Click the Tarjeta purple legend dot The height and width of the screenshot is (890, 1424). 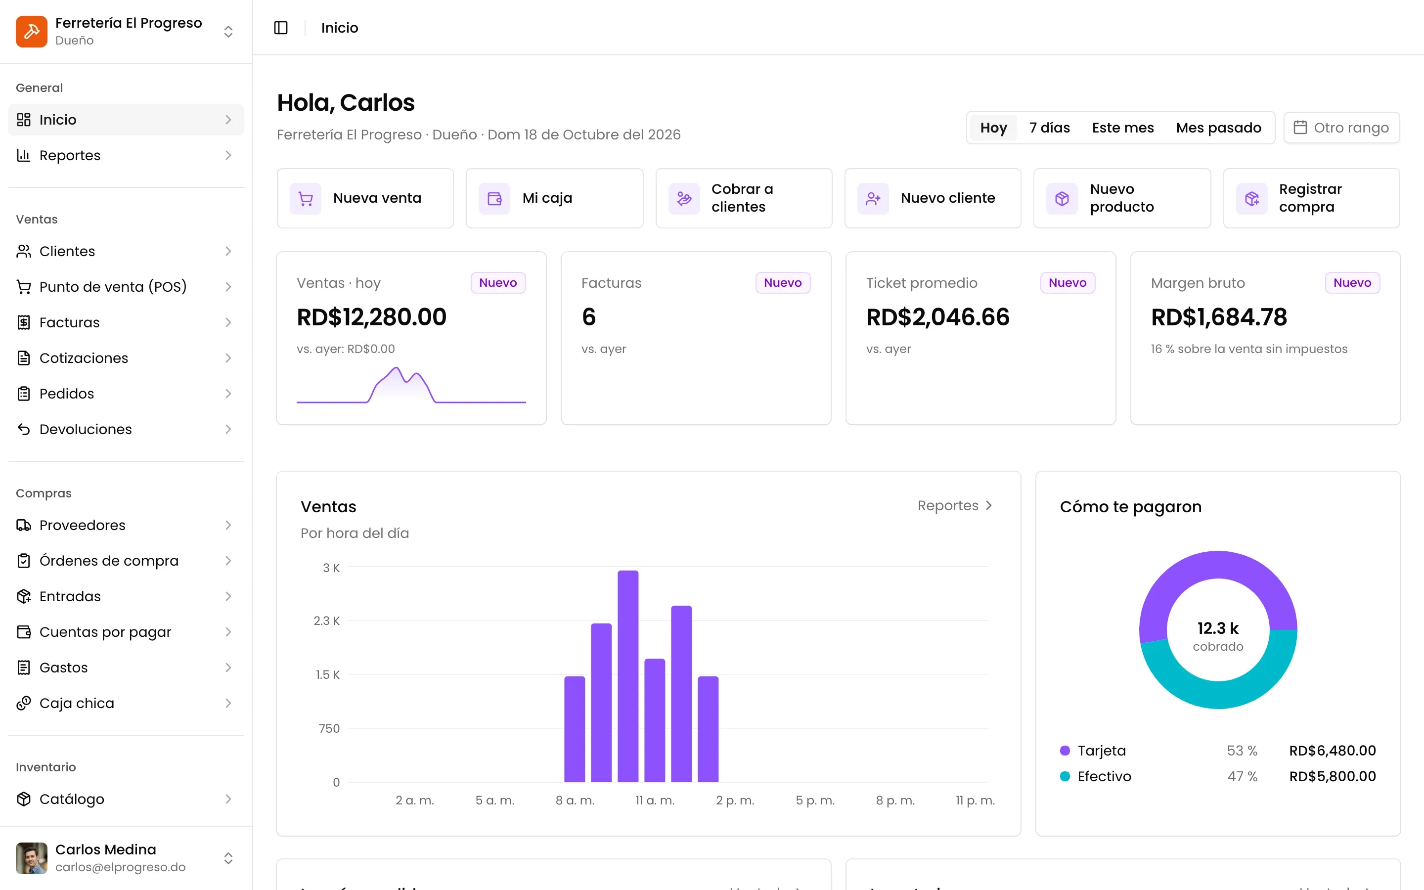coord(1065,751)
